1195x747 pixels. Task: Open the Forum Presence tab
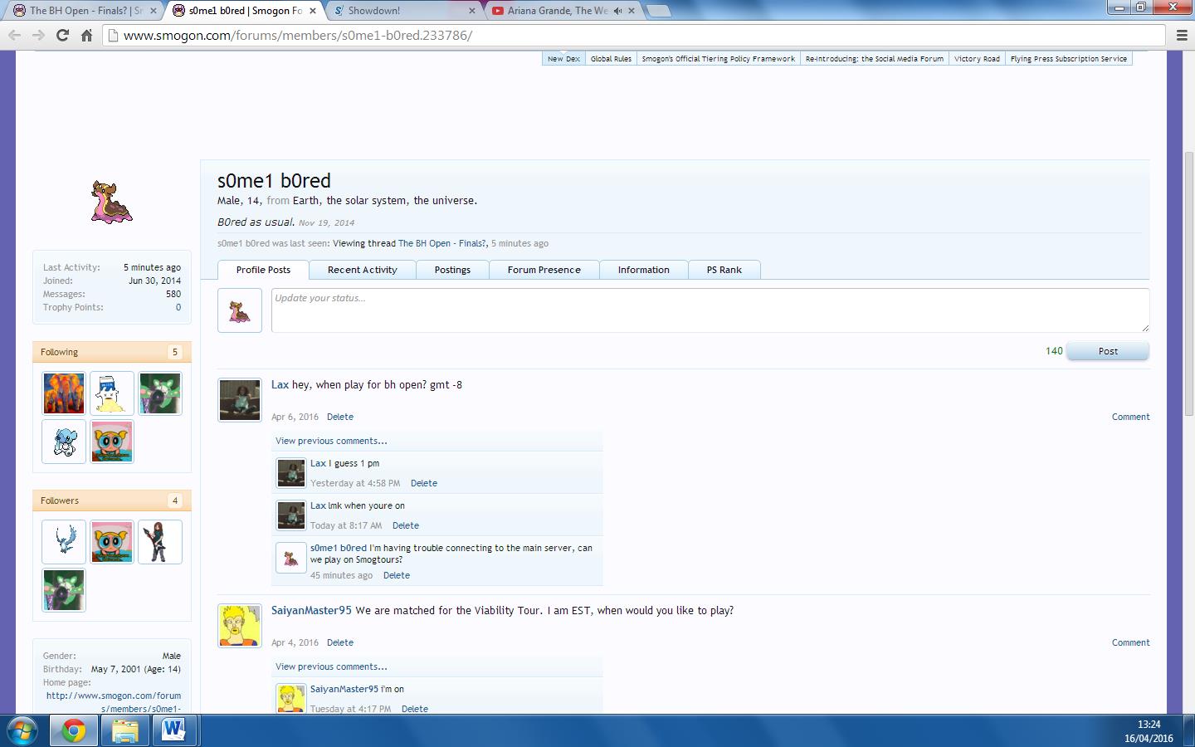[544, 270]
